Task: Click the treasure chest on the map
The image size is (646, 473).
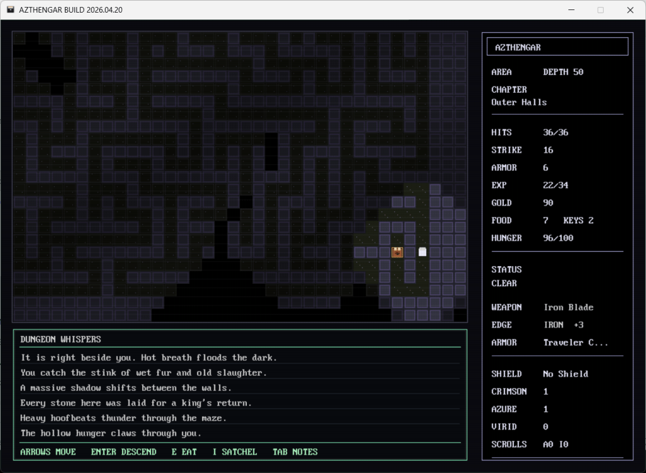Action: tap(397, 252)
